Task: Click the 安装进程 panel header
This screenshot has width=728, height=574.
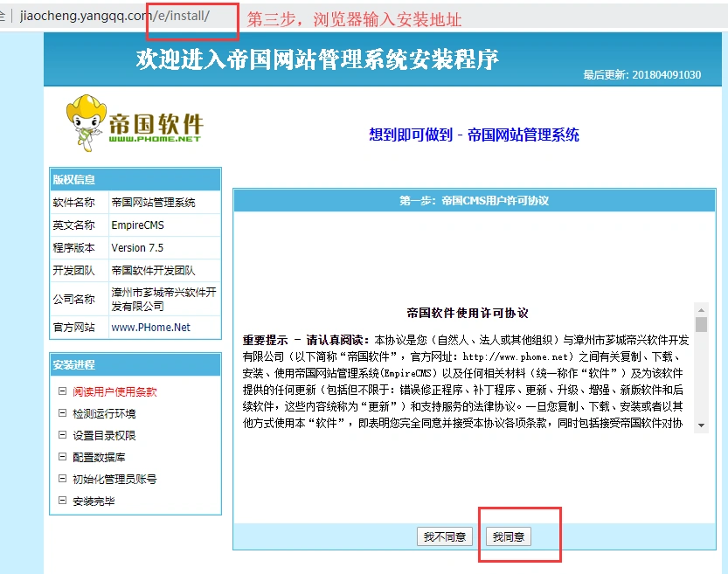Action: click(135, 364)
